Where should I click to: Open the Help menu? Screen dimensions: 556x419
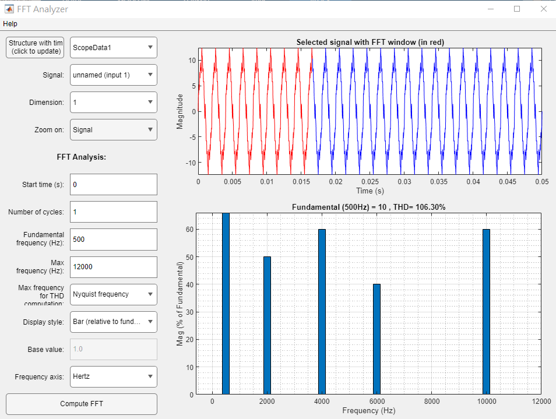pyautogui.click(x=10, y=24)
